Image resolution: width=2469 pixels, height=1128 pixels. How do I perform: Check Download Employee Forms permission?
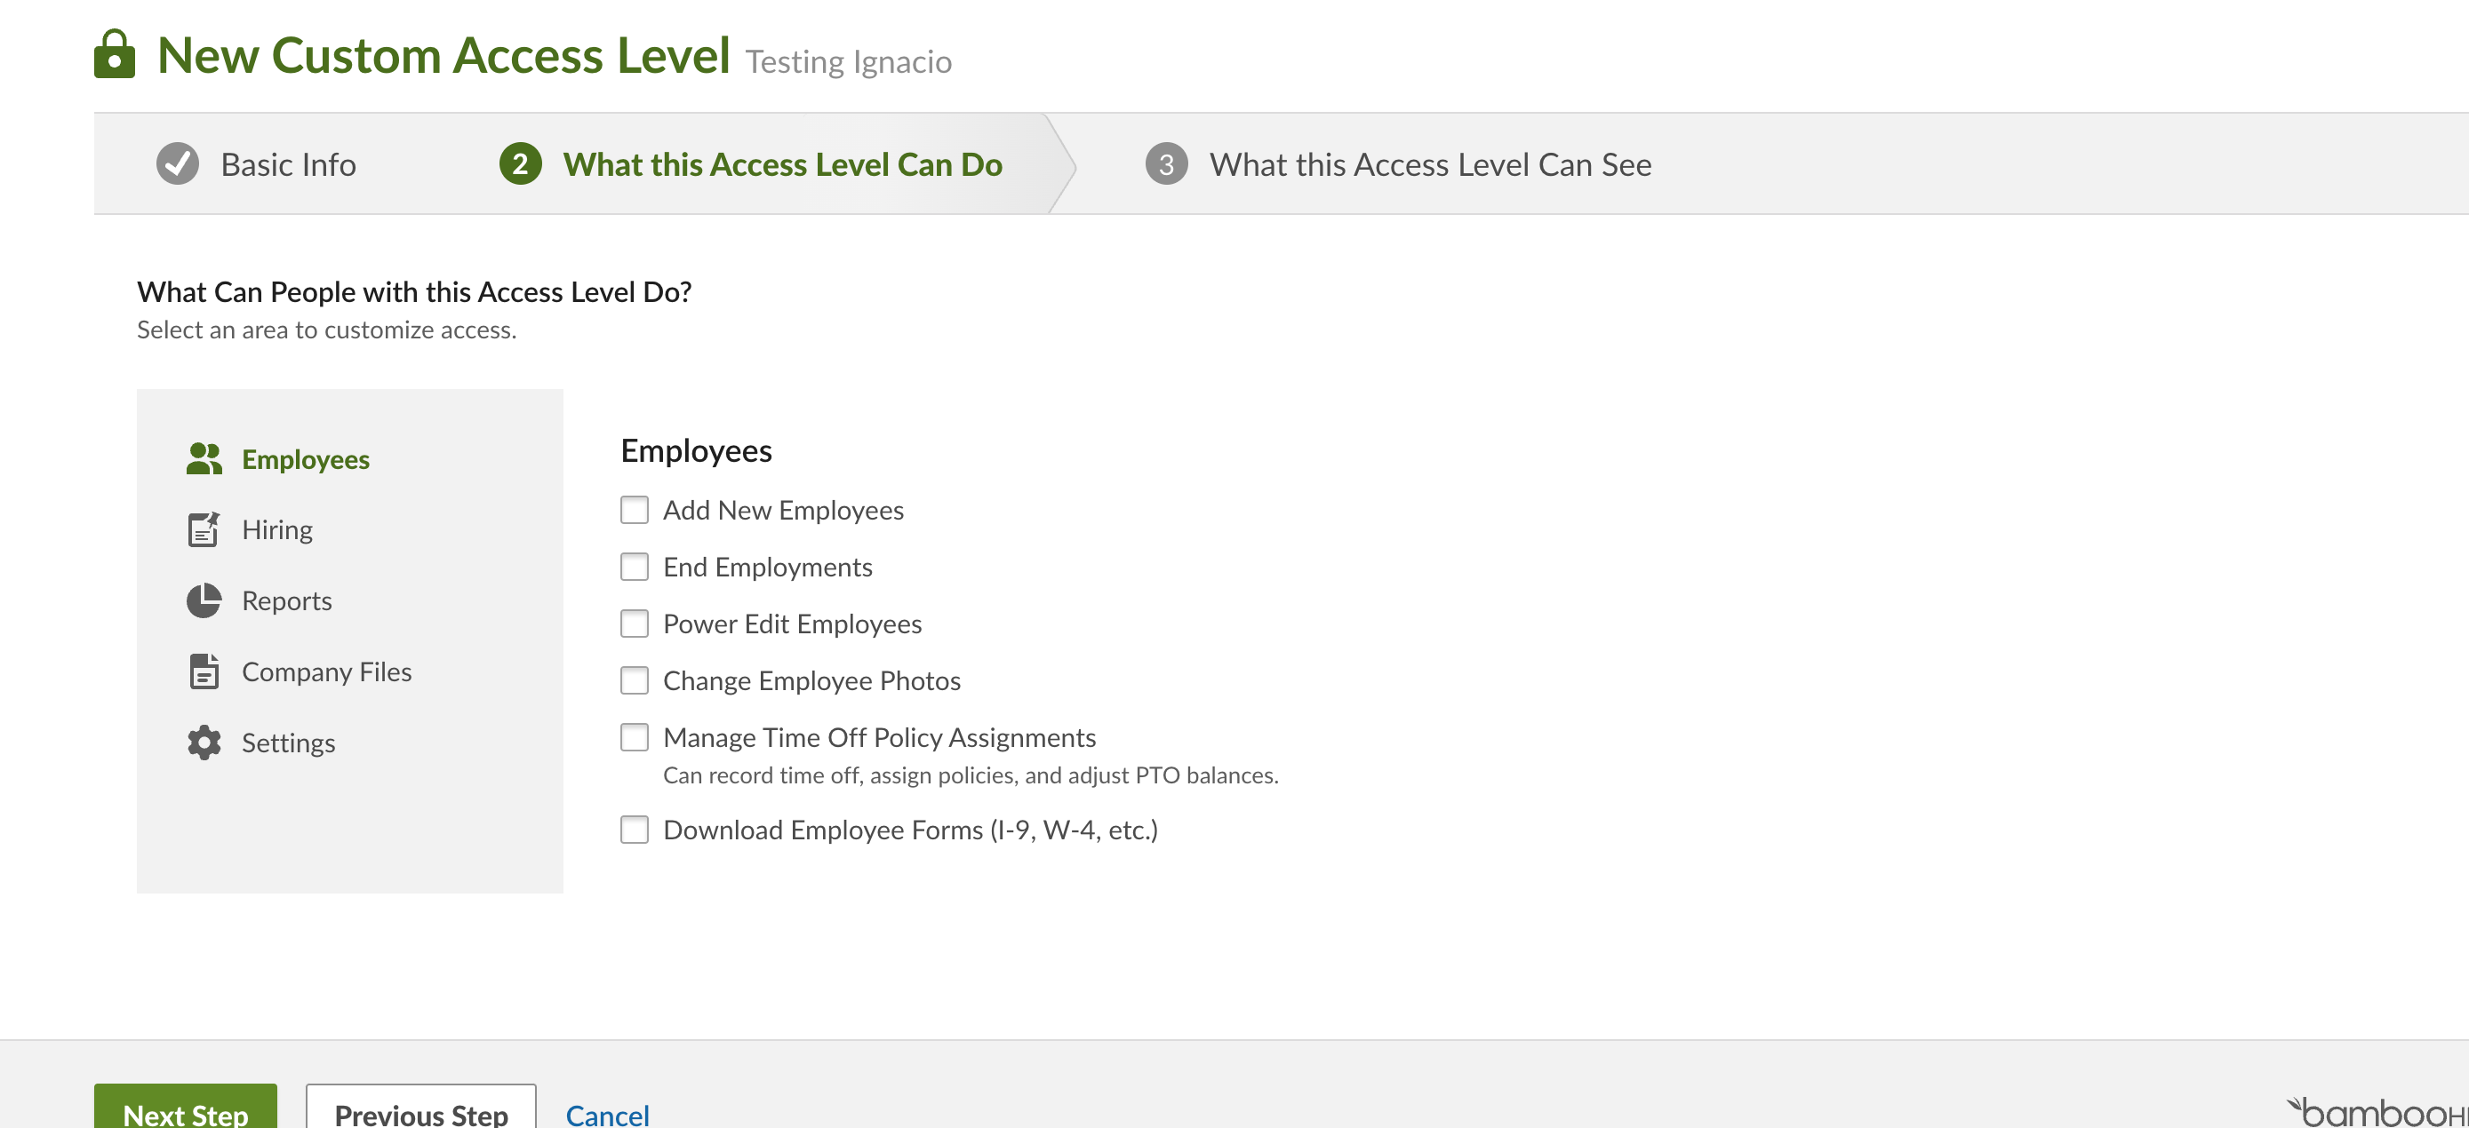click(635, 830)
